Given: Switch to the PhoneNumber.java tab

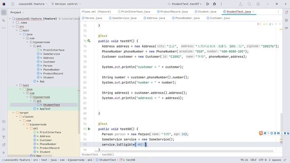Looking at the screenshot, I should [186, 18].
